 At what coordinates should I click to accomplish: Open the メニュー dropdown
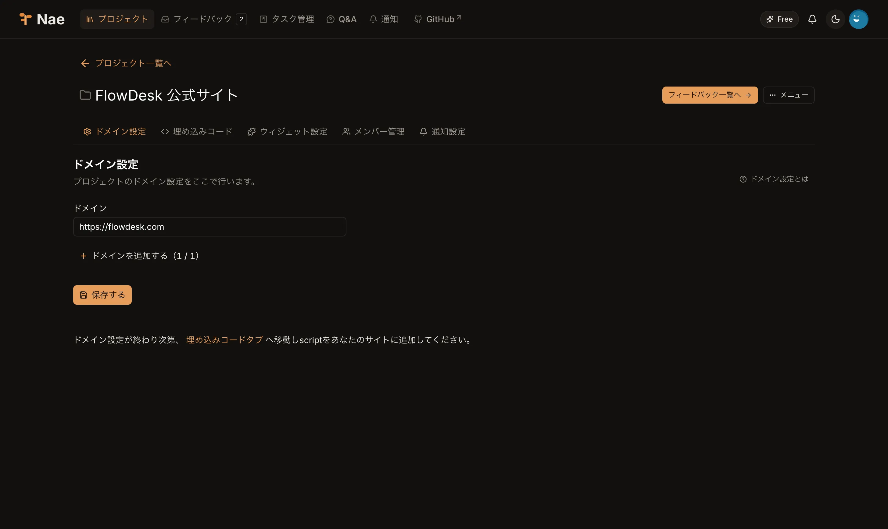(789, 95)
